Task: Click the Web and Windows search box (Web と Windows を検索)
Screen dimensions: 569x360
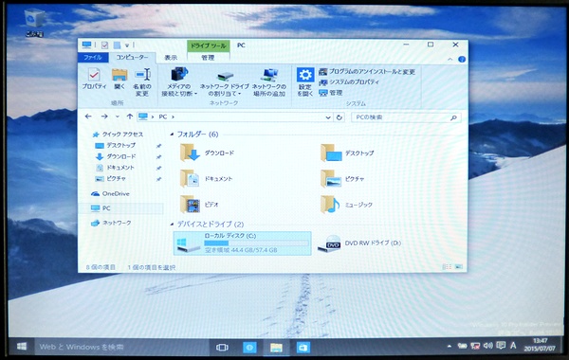Action: point(121,347)
